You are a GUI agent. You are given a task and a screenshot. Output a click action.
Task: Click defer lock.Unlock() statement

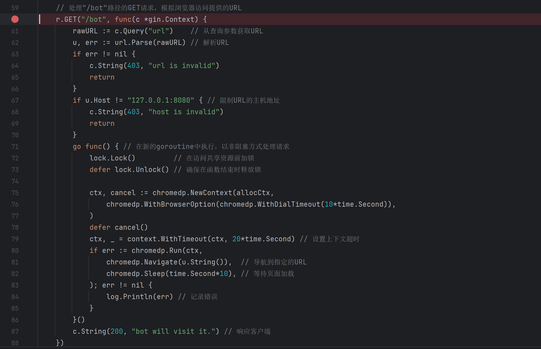pos(129,170)
